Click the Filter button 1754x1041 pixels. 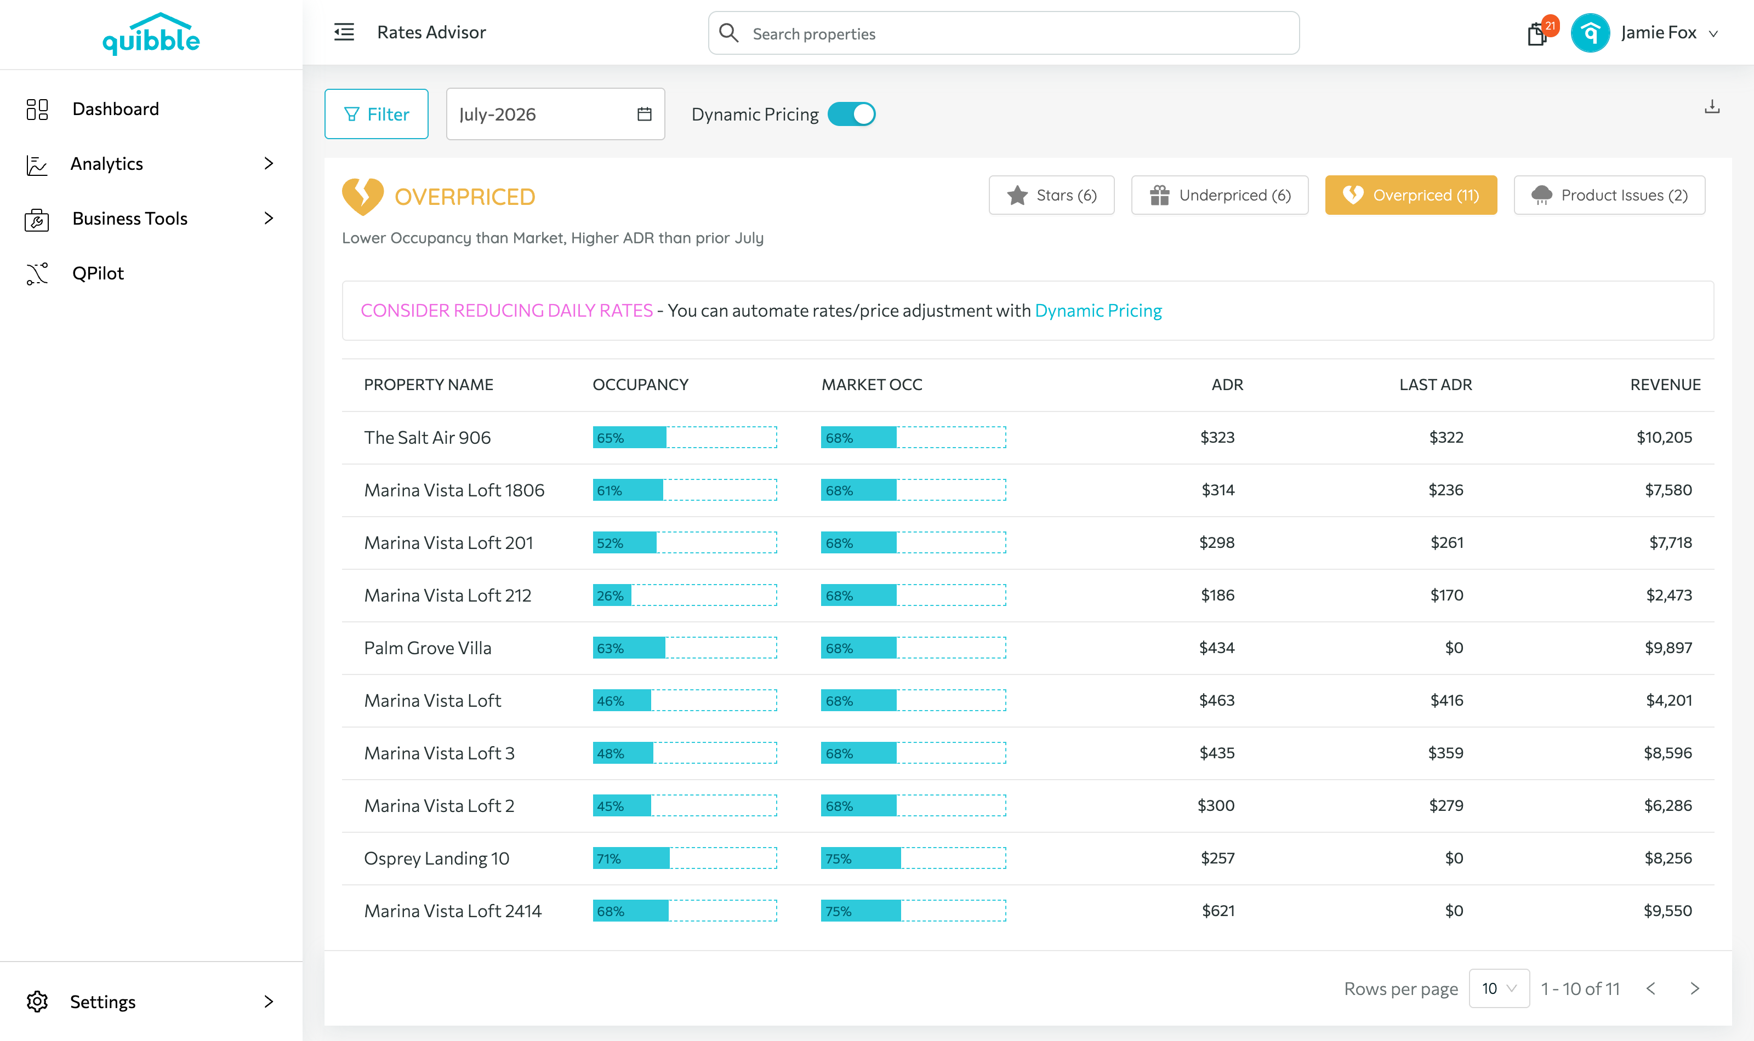coord(376,113)
